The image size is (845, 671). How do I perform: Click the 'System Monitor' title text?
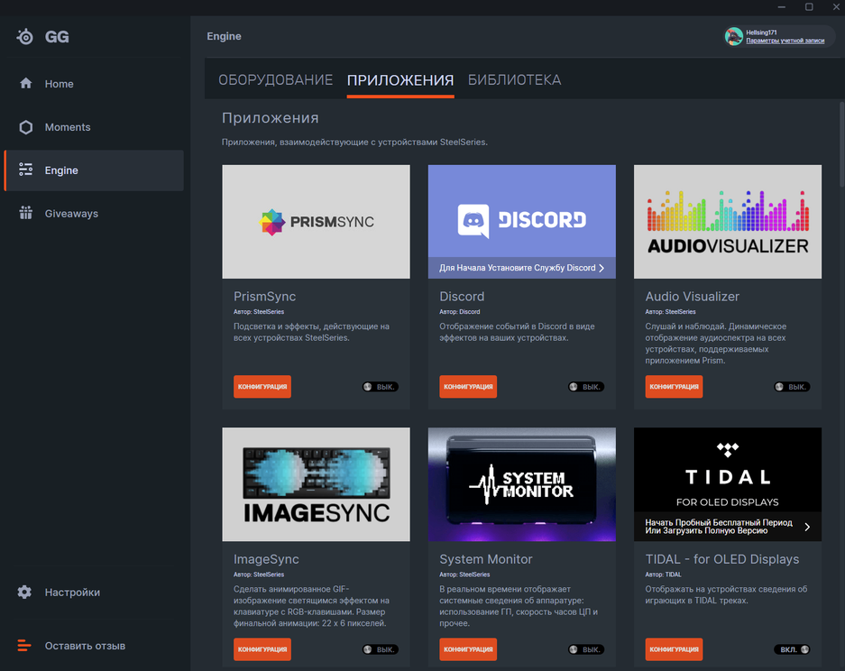[485, 559]
